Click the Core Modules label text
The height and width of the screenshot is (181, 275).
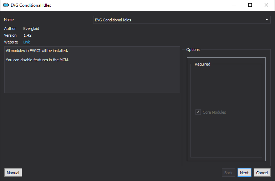214,112
